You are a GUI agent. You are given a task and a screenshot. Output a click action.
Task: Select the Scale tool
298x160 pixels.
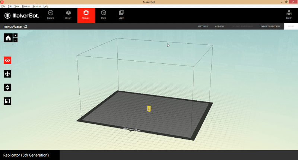[x=7, y=101]
